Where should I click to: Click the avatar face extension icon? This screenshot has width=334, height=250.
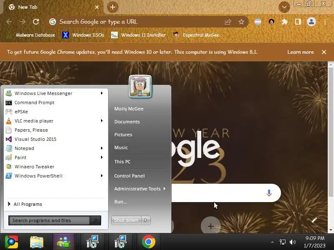point(271,22)
